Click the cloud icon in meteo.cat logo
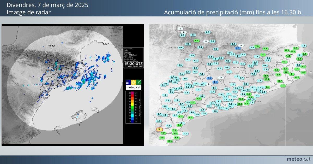 click(x=139, y=82)
